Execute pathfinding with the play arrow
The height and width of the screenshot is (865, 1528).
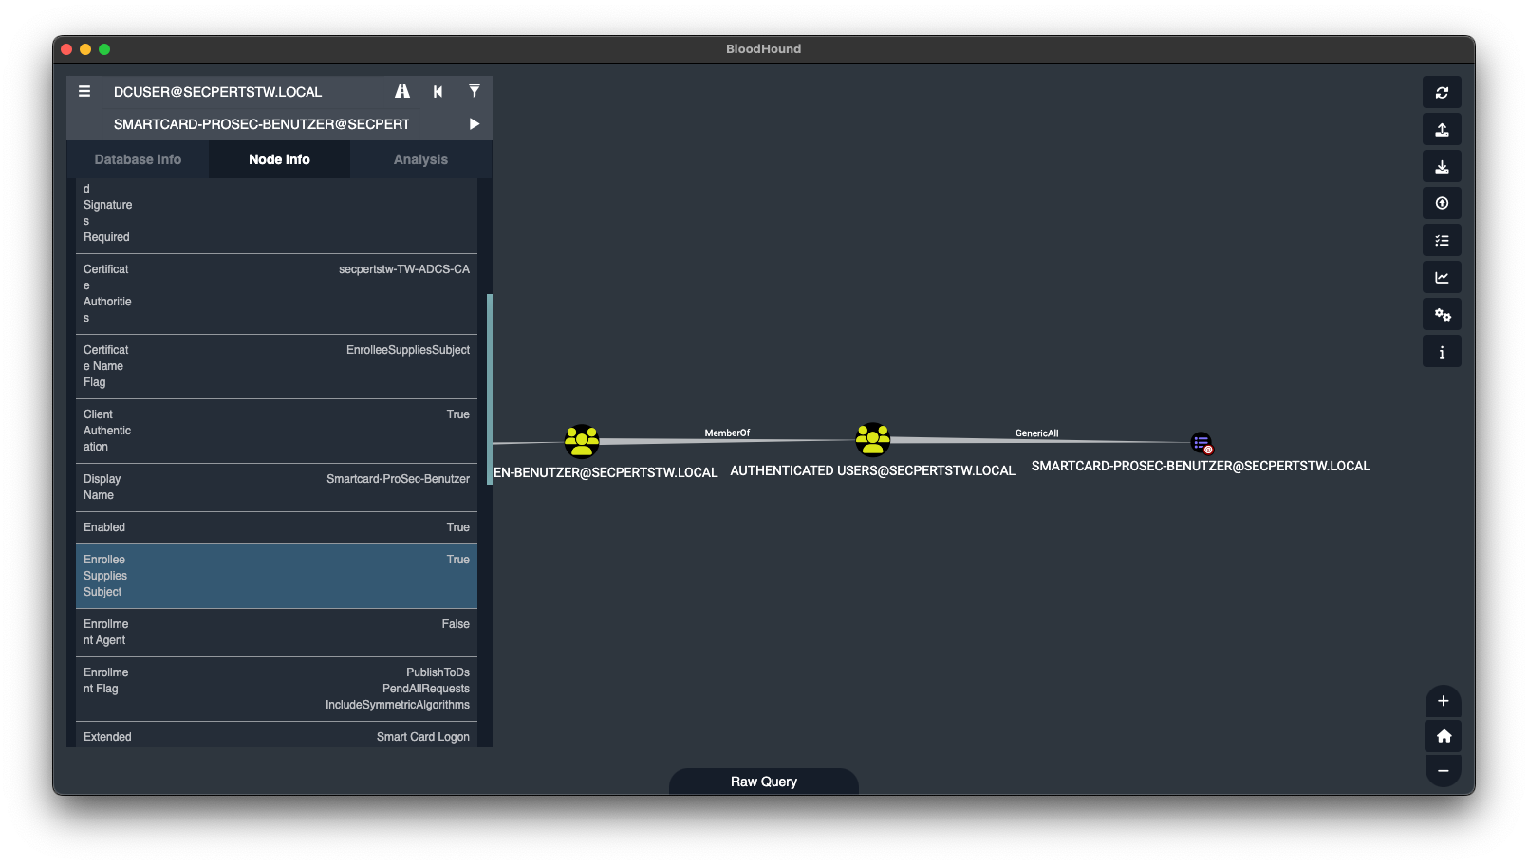click(x=473, y=123)
